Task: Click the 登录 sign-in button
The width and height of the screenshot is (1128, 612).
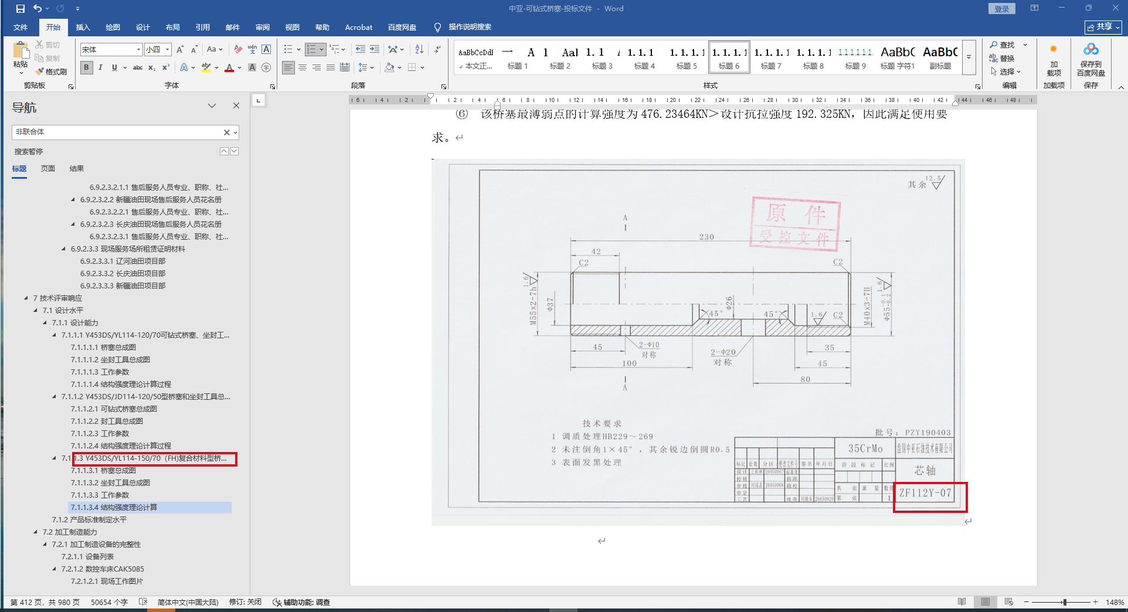Action: coord(1002,9)
